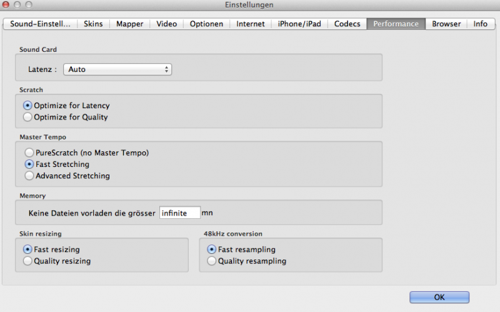Select Fast resampling option
The height and width of the screenshot is (312, 500).
coord(212,249)
